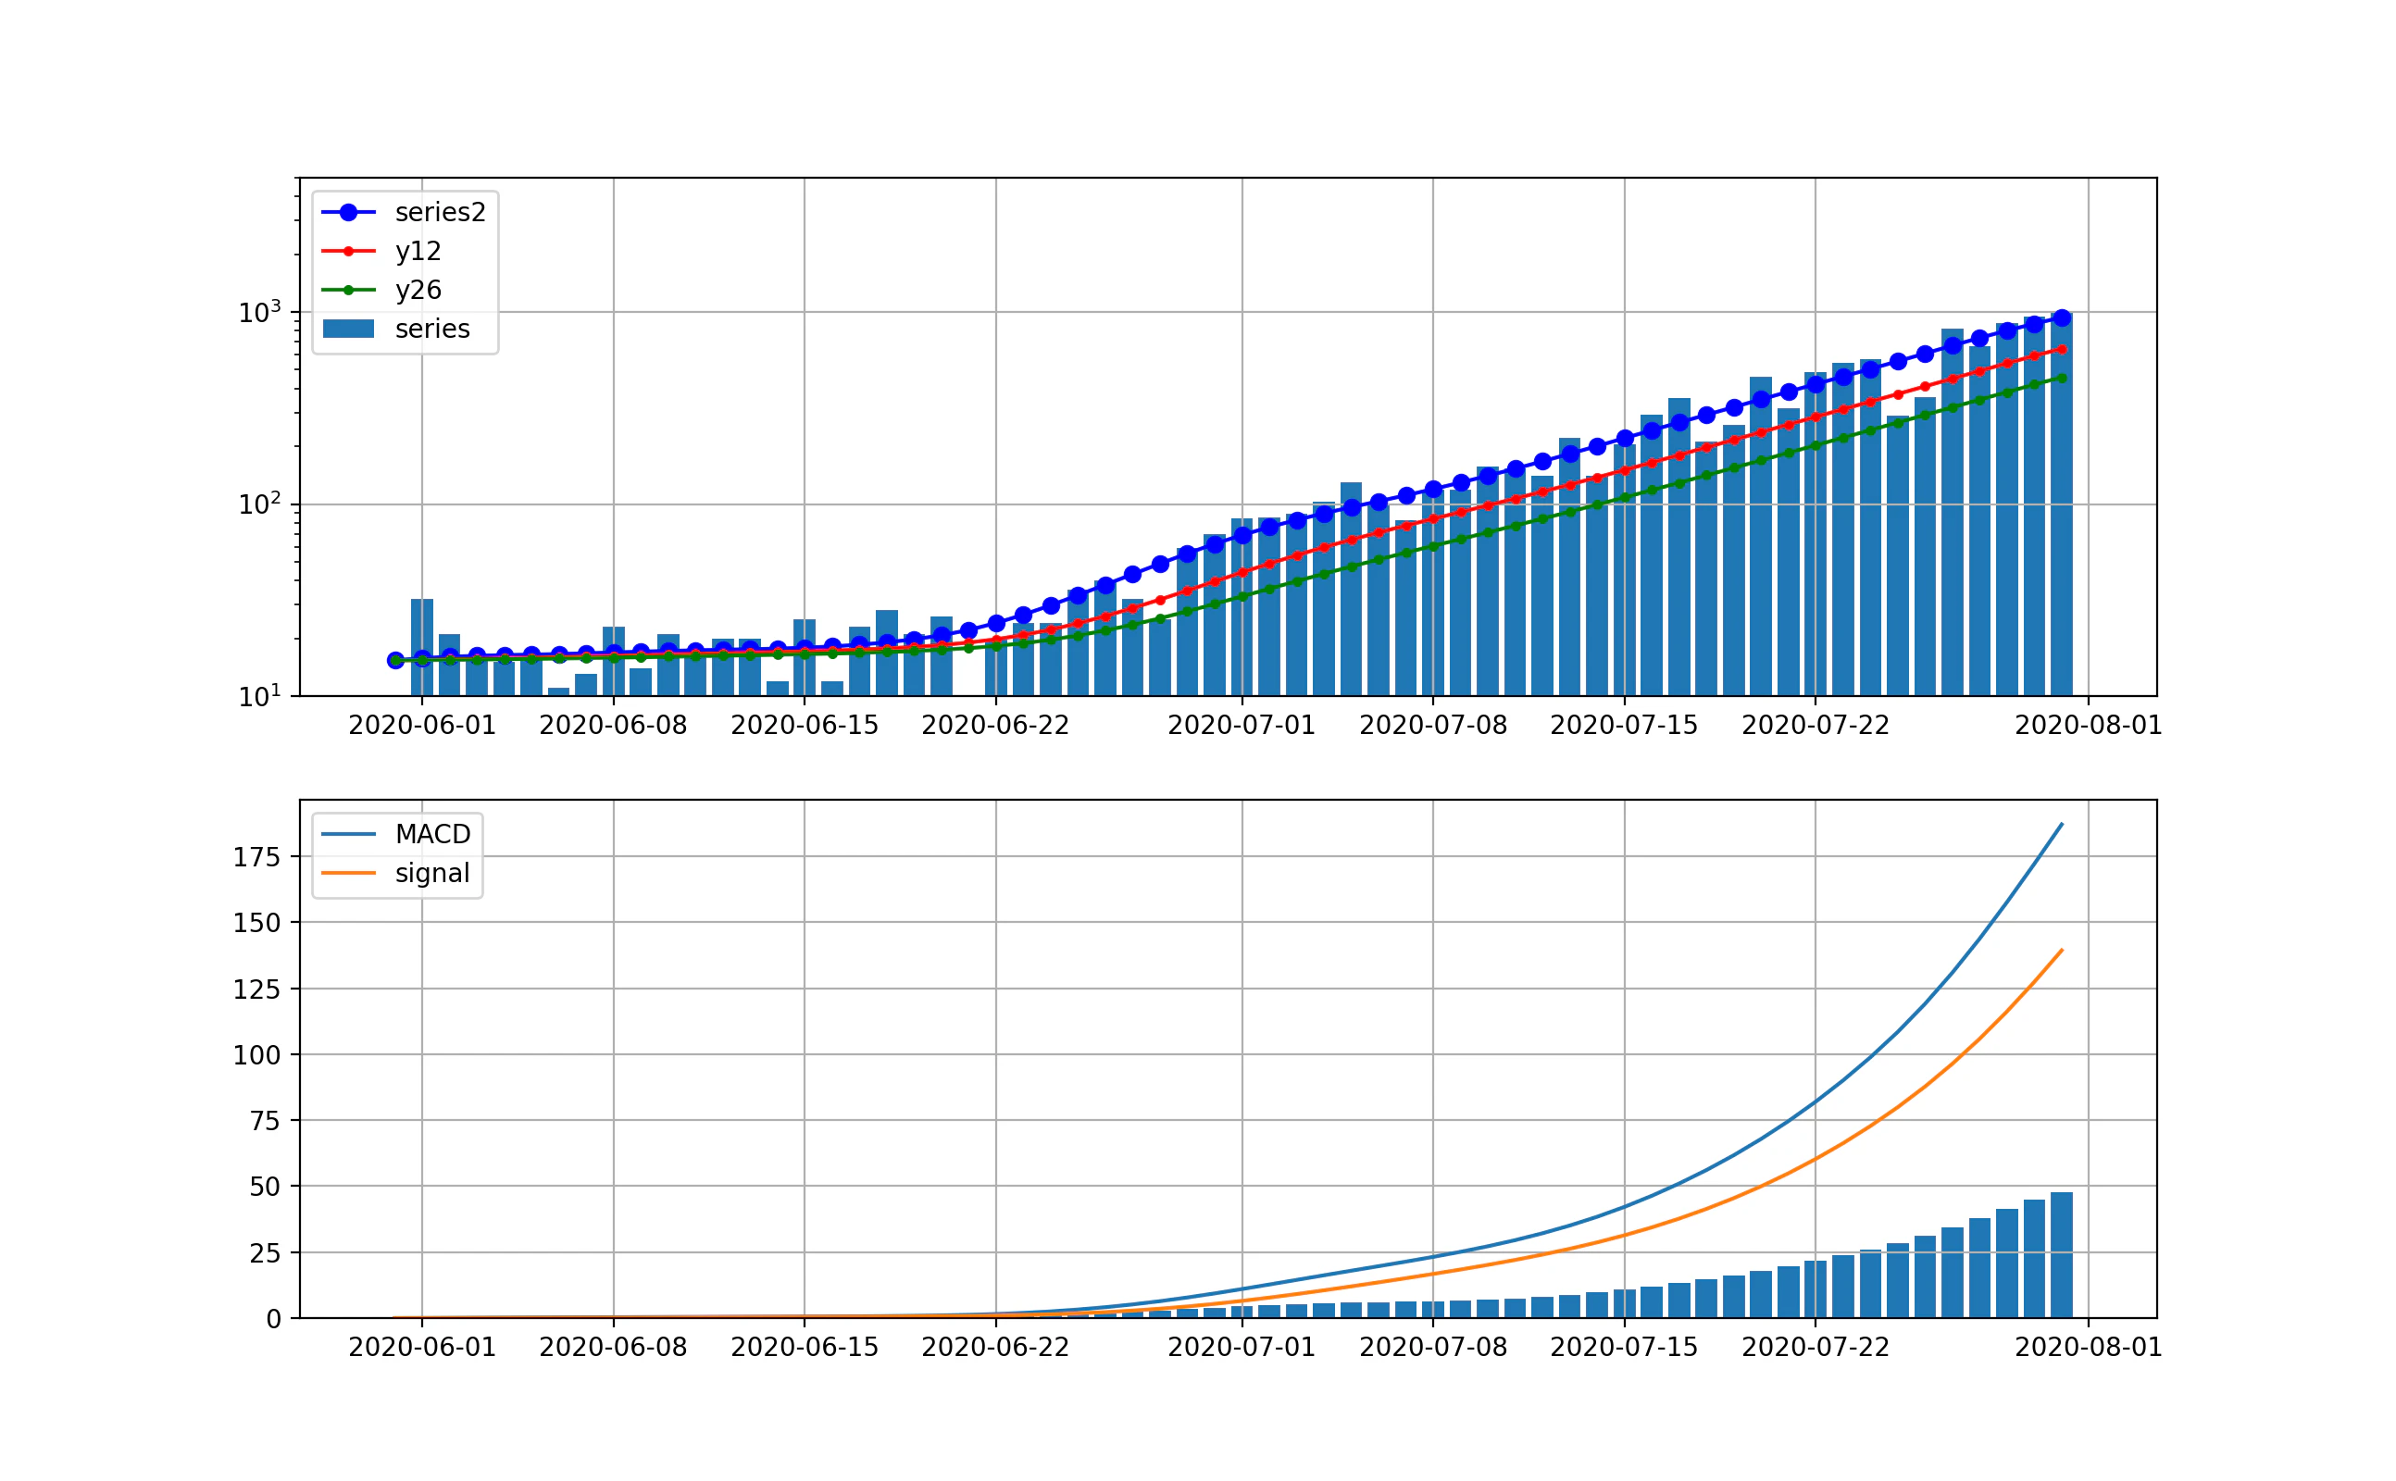Click the 100 y-axis tick label

tap(256, 1055)
